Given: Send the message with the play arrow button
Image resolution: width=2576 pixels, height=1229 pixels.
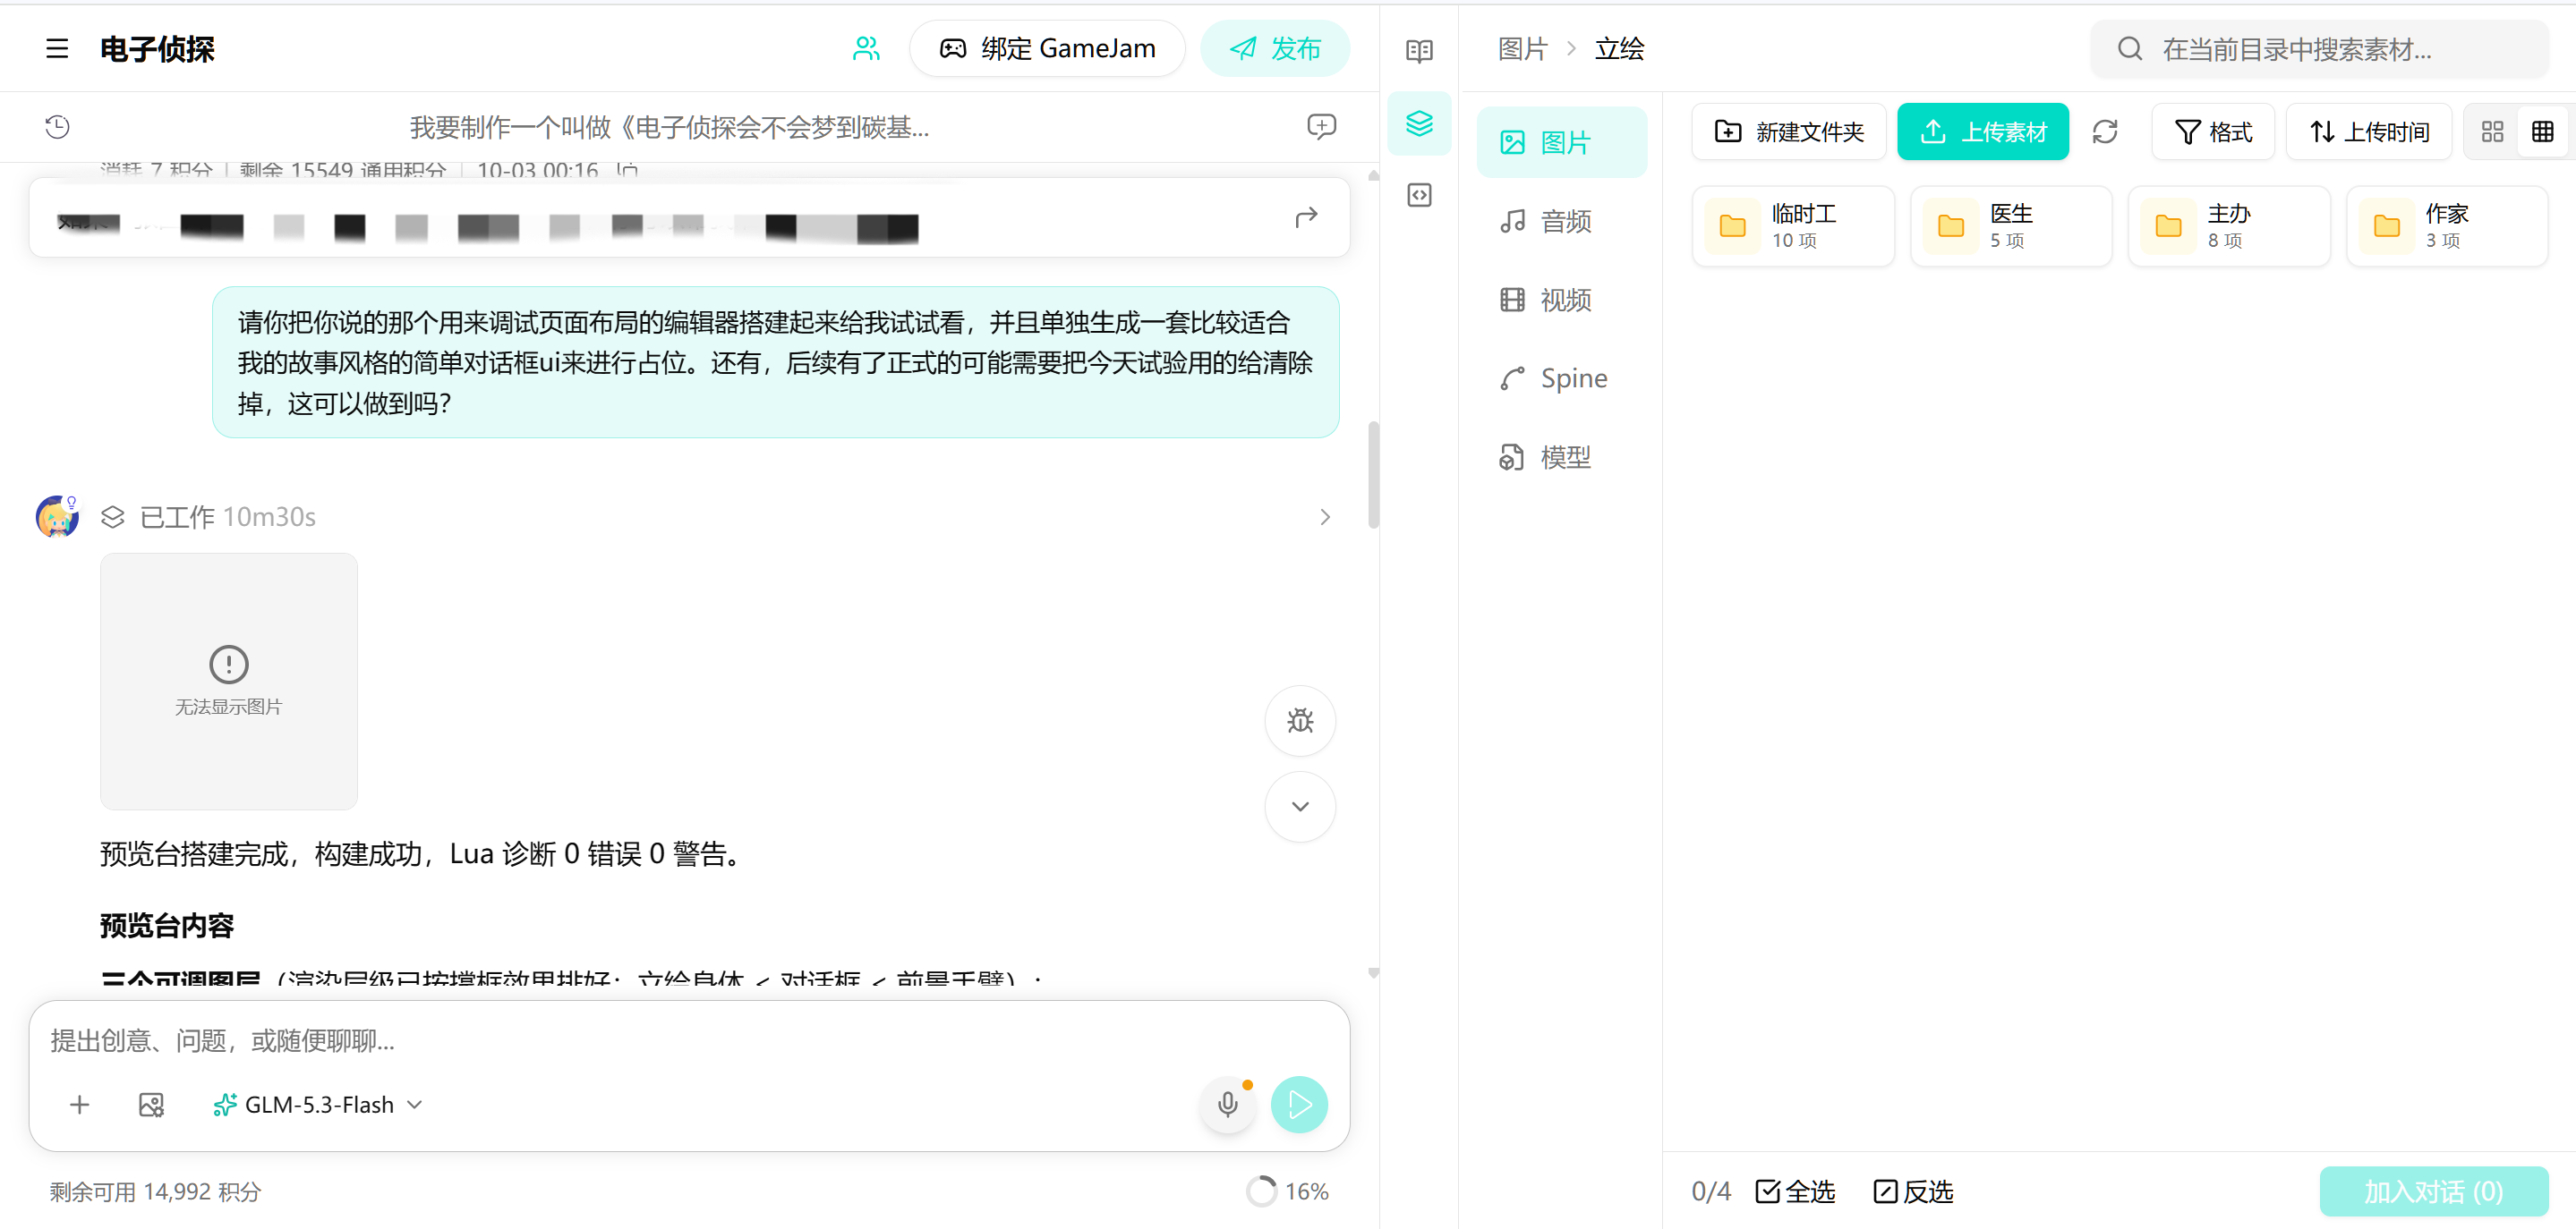Looking at the screenshot, I should (1299, 1104).
